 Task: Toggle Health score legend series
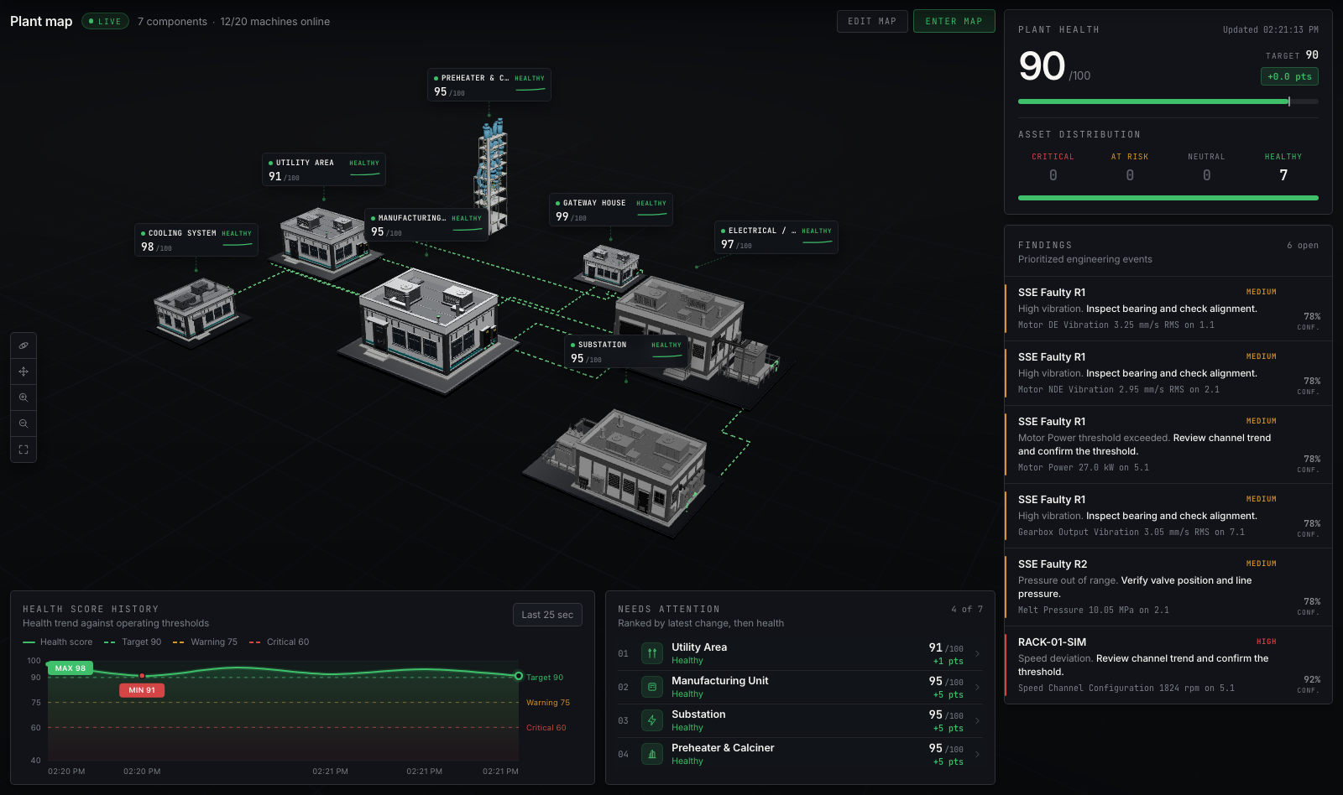coord(58,642)
